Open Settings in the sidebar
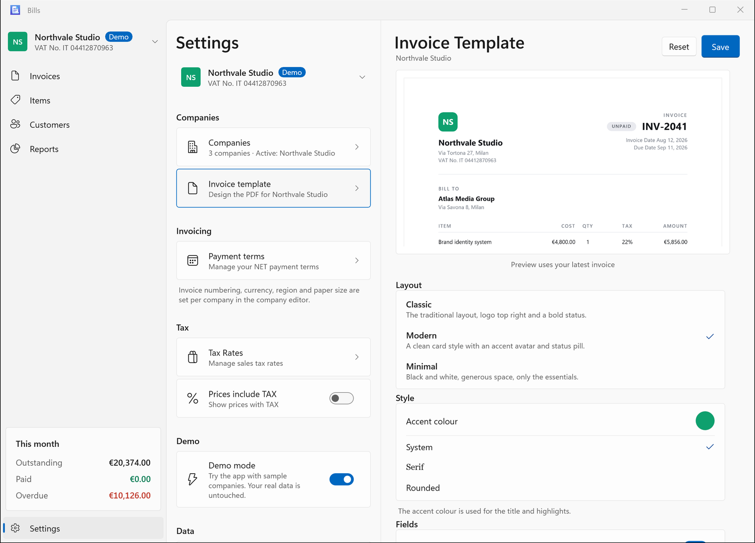The image size is (755, 543). point(84,528)
